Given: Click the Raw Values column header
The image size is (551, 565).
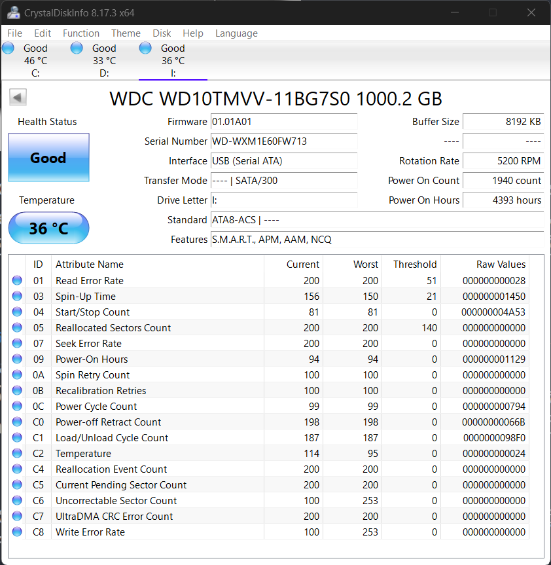Looking at the screenshot, I should pyautogui.click(x=485, y=264).
